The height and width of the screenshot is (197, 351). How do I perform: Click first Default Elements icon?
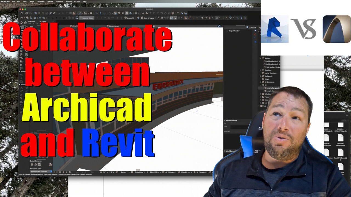(x=32, y=164)
